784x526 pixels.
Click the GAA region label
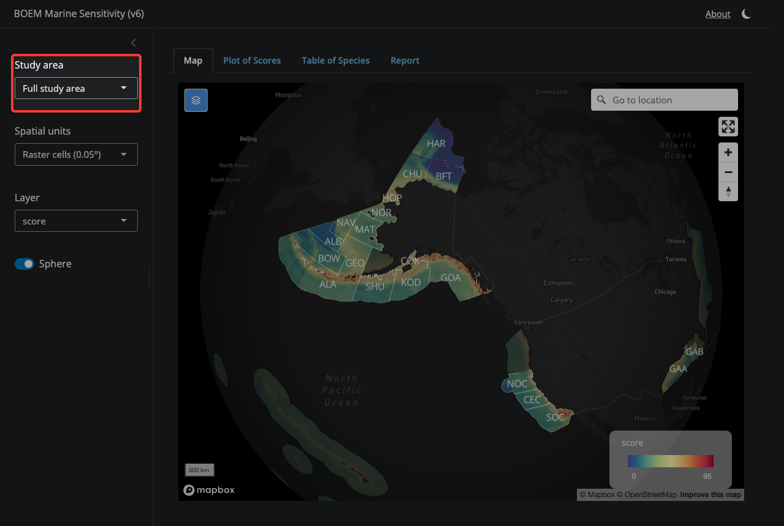coord(678,369)
